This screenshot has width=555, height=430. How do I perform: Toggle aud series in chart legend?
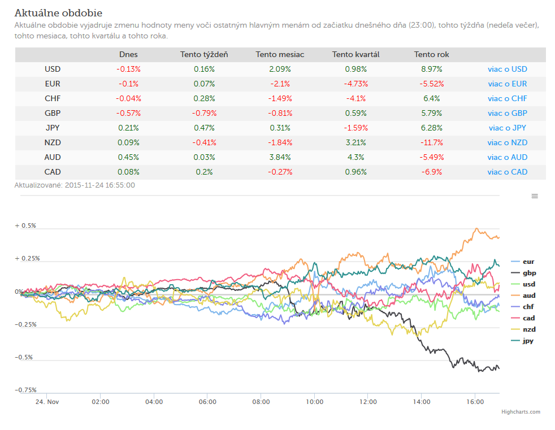[523, 296]
